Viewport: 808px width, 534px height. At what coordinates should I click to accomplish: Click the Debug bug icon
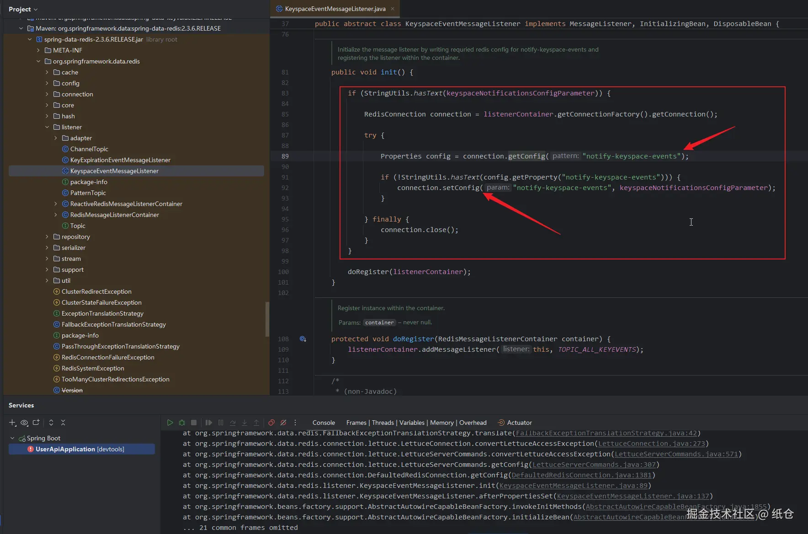click(182, 423)
